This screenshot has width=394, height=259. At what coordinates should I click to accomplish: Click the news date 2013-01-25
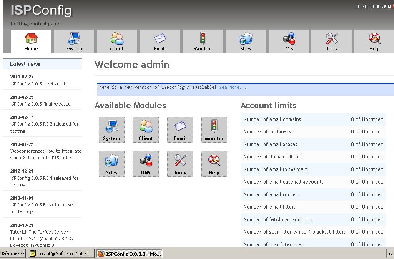coord(22,144)
